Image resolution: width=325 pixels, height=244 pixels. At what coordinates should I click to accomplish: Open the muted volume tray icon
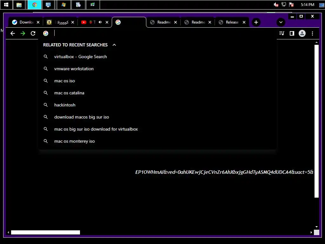pos(276,4)
